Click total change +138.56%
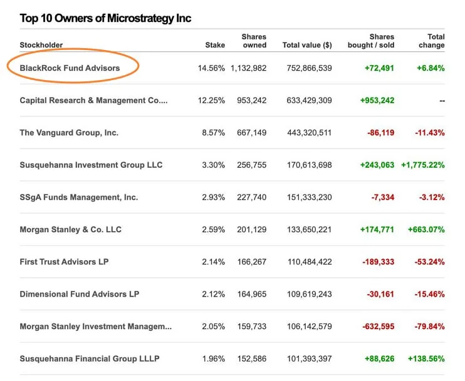This screenshot has height=381, width=465. coord(426,358)
